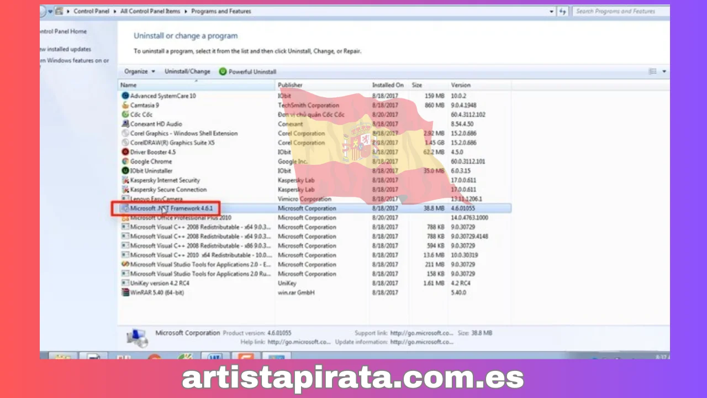Click the Advanced SystemCare 10 program icon
This screenshot has height=398, width=707.
coord(125,96)
